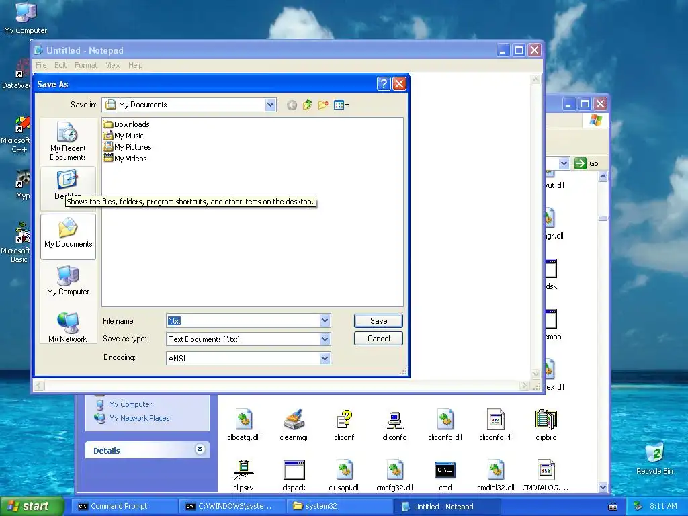Screen dimensions: 688x516
Task: Open My Recent Documents in places bar
Action: tap(68, 141)
